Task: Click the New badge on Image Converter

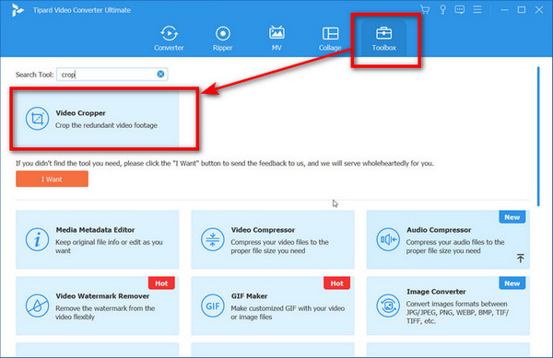Action: 512,283
